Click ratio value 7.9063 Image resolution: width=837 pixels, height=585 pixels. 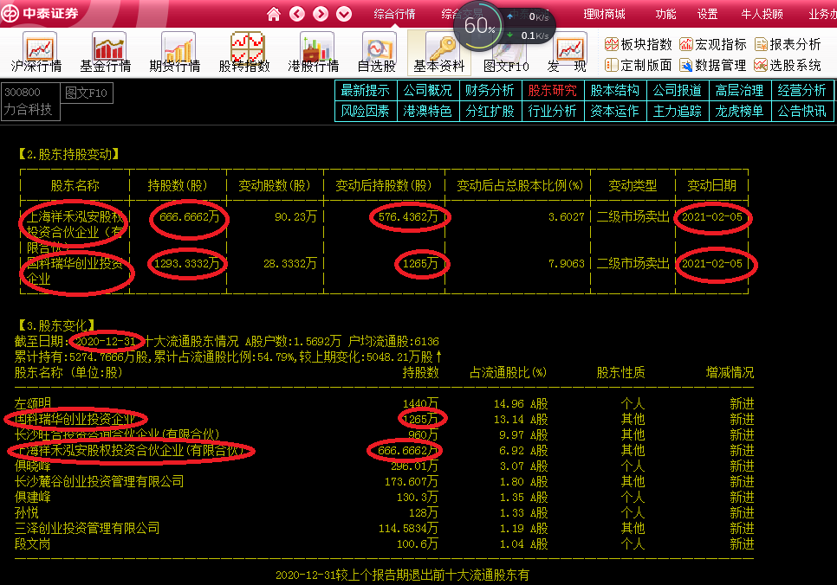point(567,263)
